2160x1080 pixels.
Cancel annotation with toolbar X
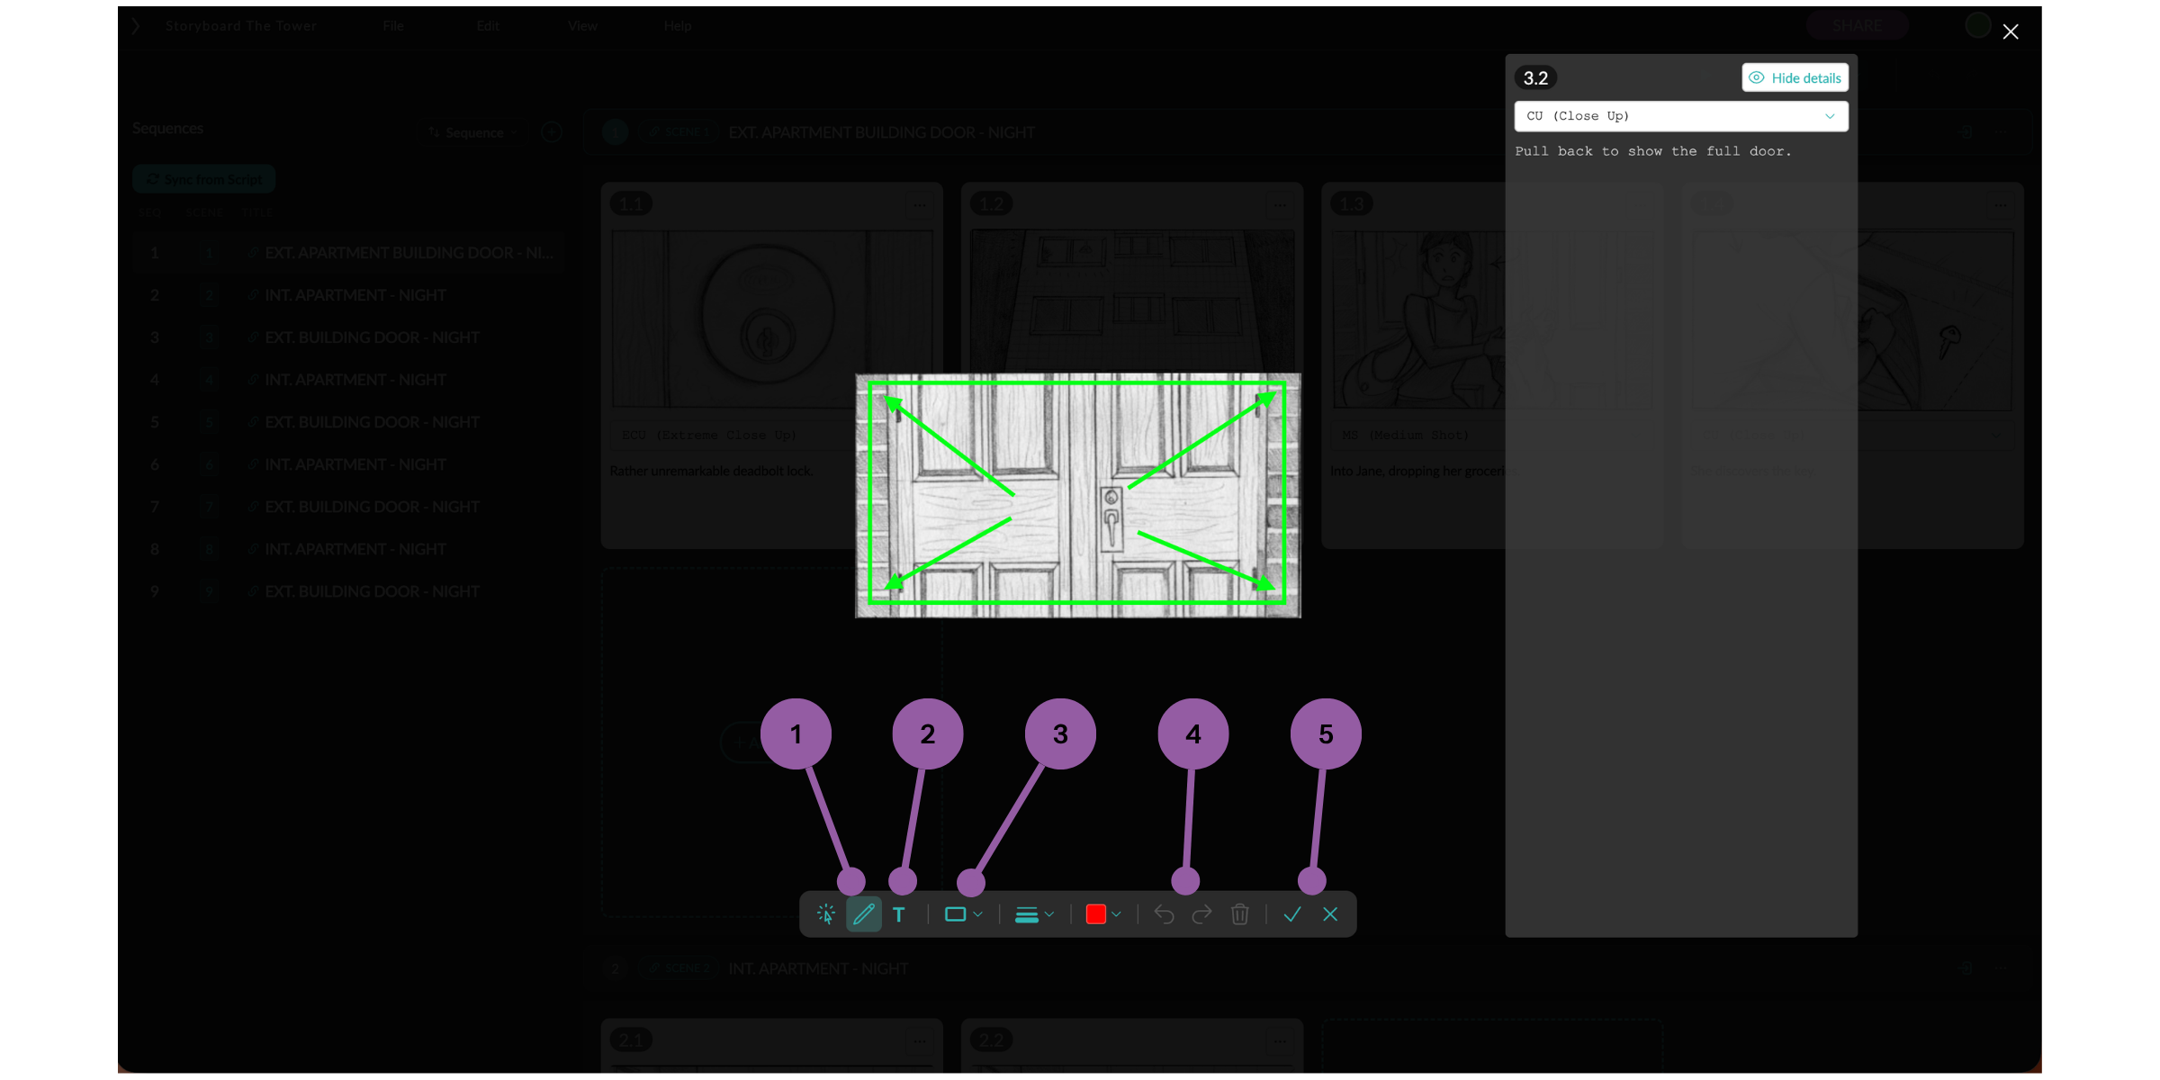(1330, 914)
